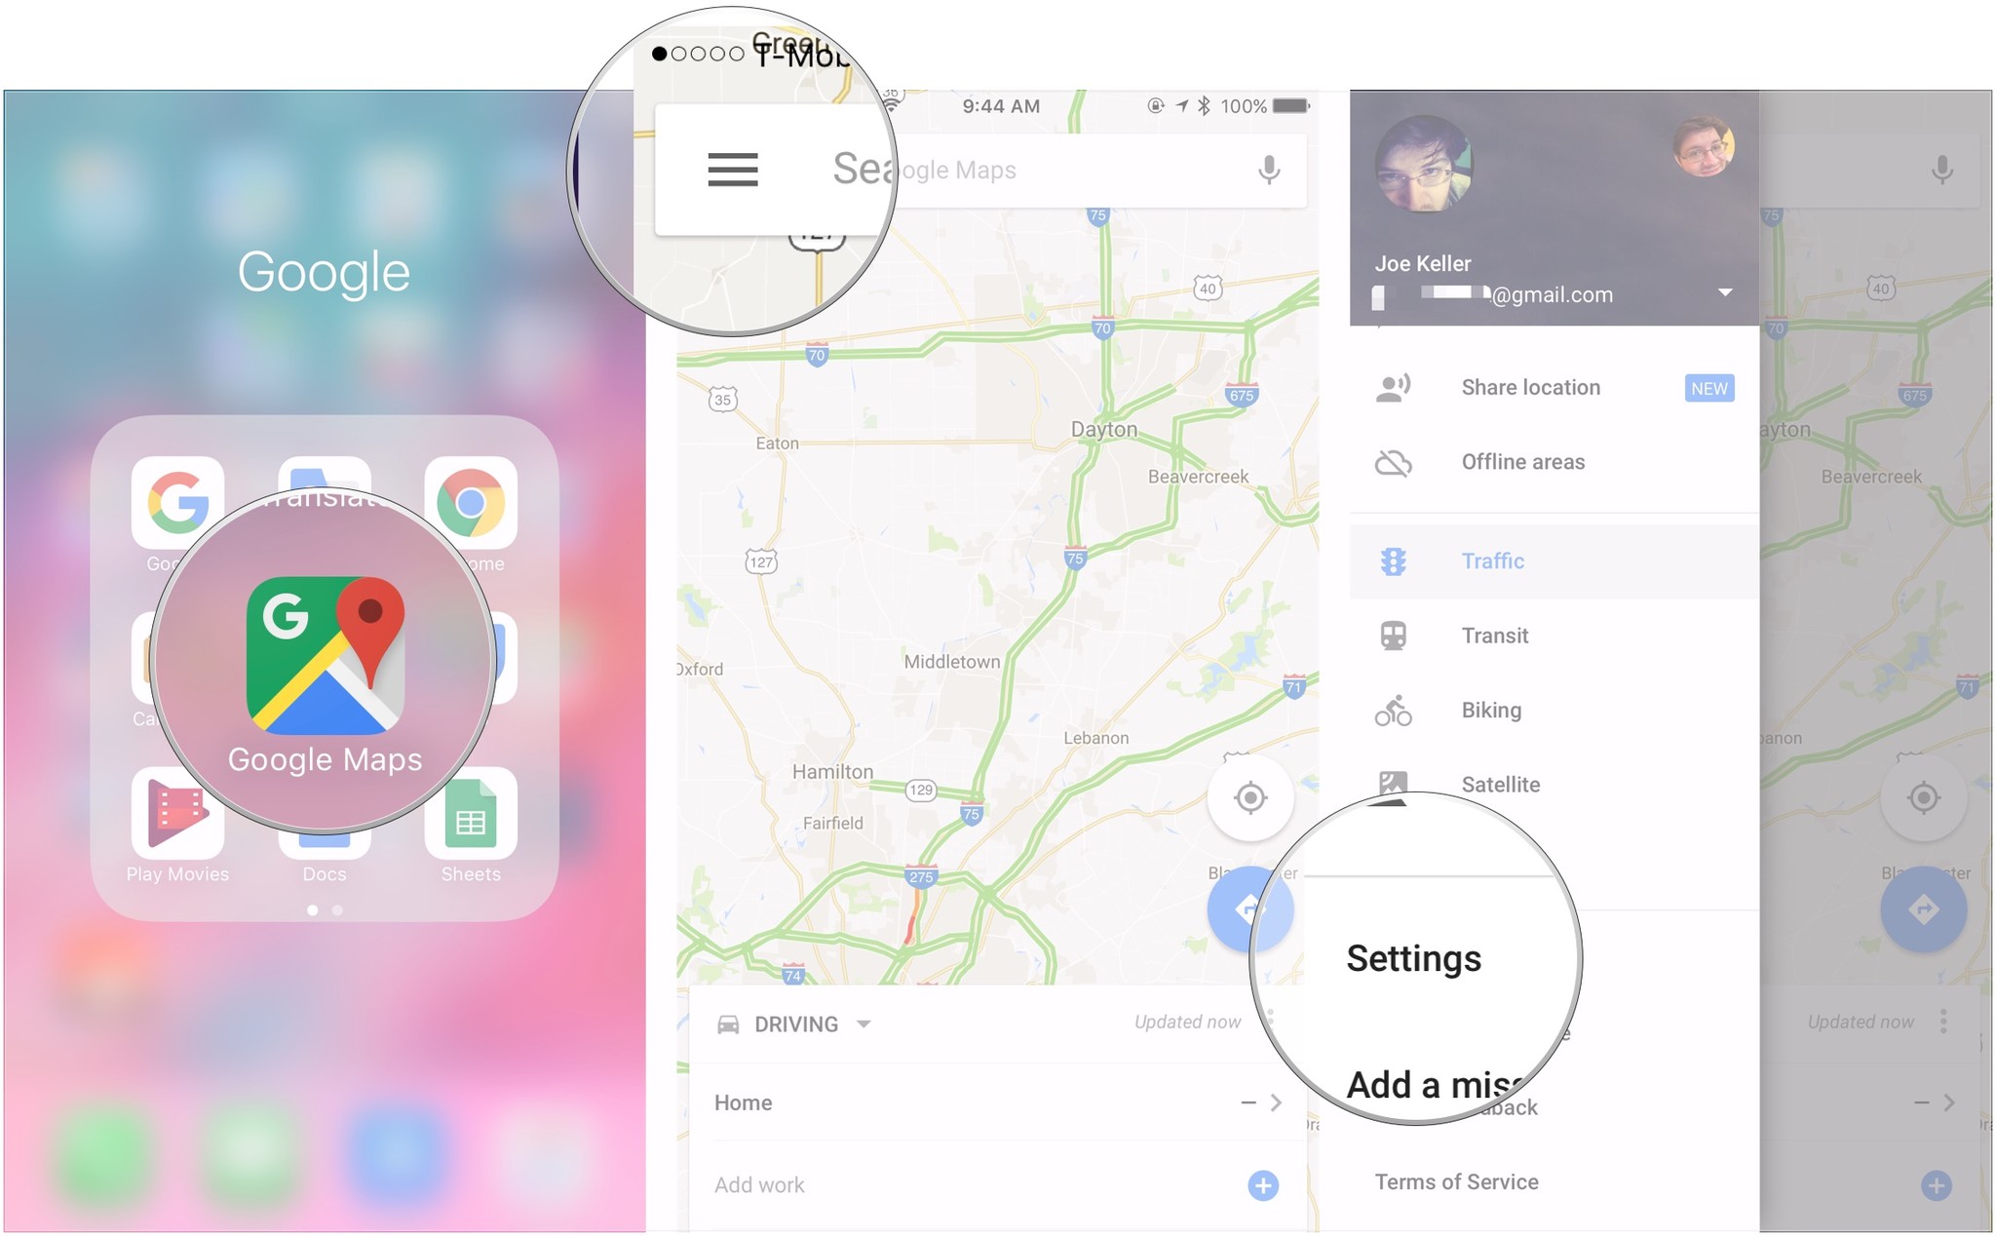This screenshot has width=1996, height=1236.
Task: Open Settings menu item
Action: point(1411,955)
